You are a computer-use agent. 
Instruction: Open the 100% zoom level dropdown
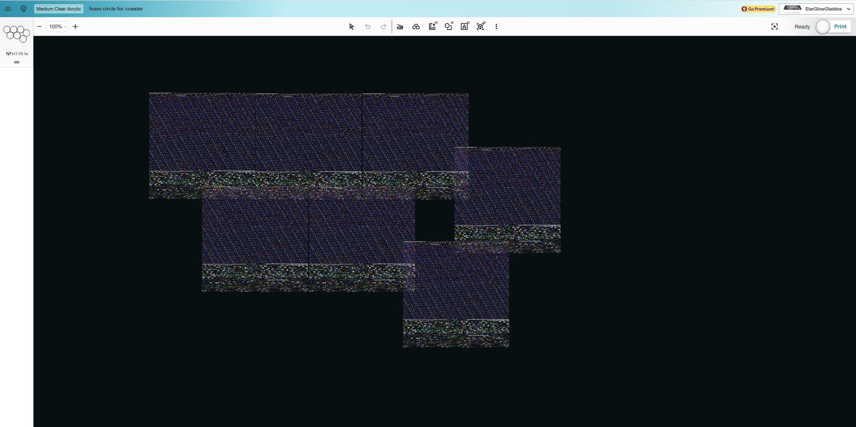(x=58, y=27)
